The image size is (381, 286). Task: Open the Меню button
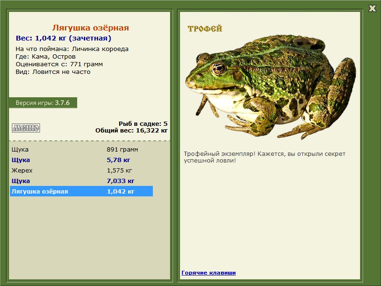[26, 128]
